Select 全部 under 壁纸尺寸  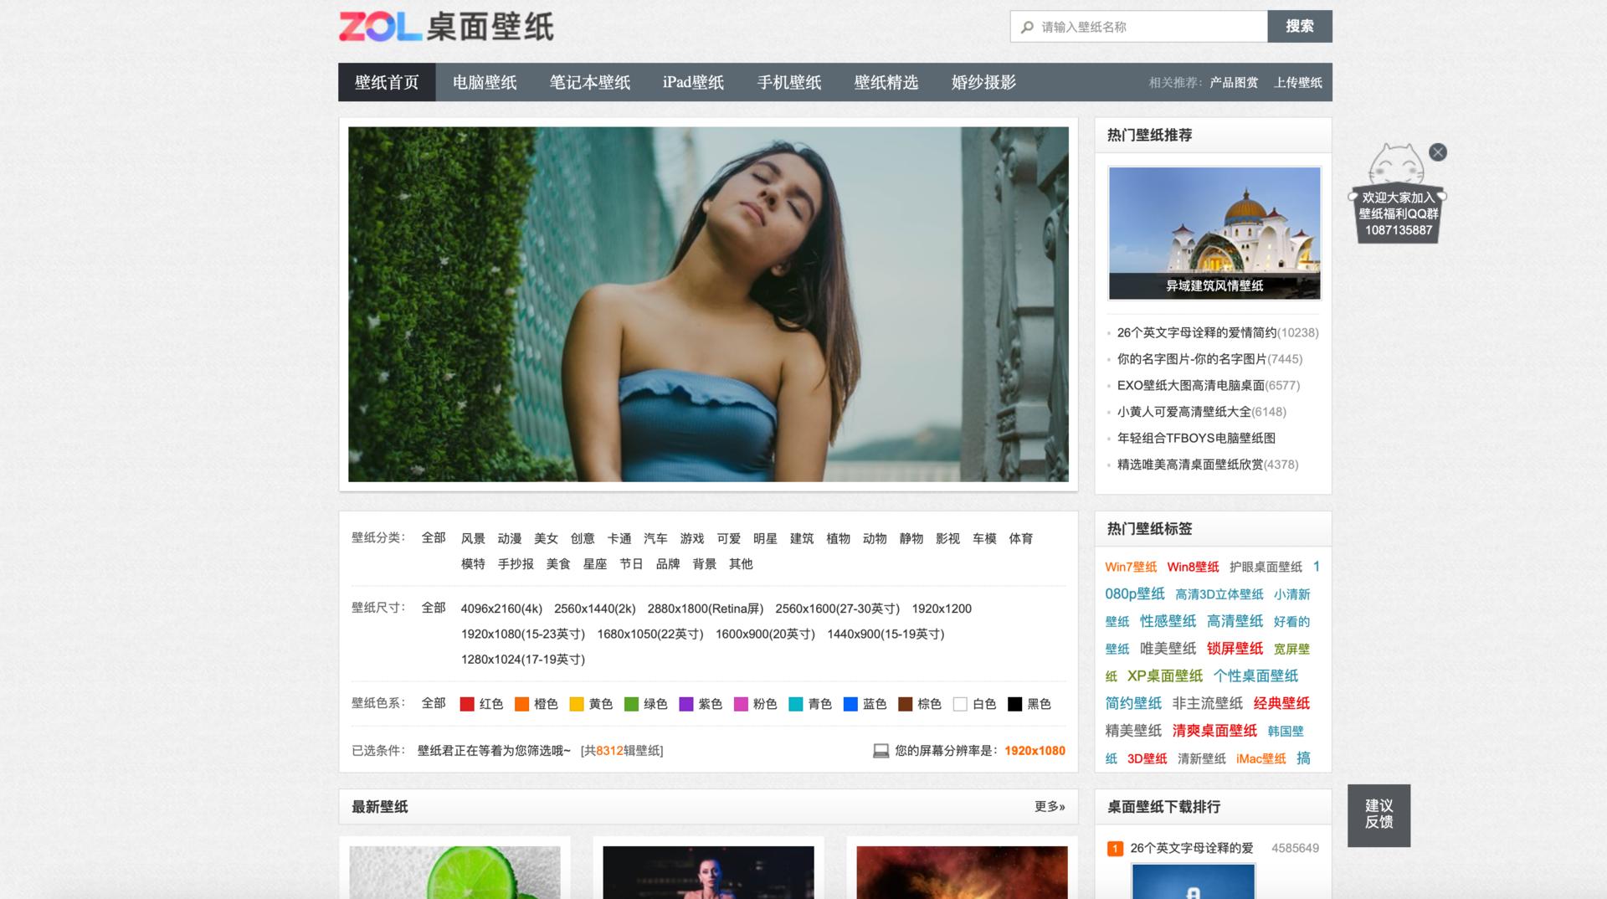click(x=433, y=609)
